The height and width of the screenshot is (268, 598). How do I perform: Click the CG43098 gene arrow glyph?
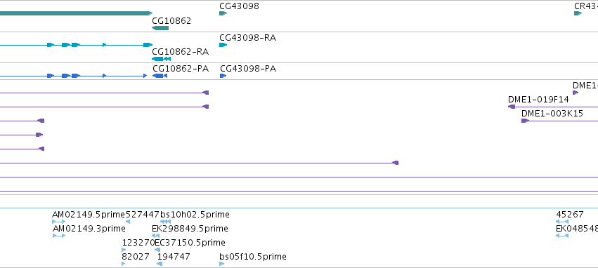(223, 13)
